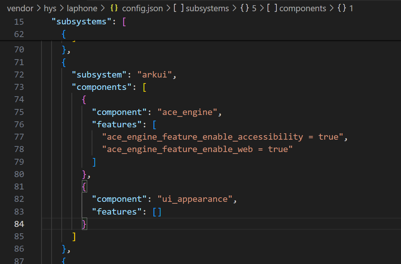This screenshot has width=401, height=264.
Task: Click "ui_appearance" string on line 82
Action: (x=195, y=199)
